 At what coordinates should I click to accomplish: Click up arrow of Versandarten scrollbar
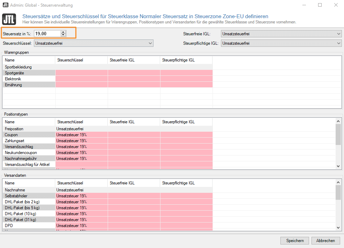(x=338, y=182)
